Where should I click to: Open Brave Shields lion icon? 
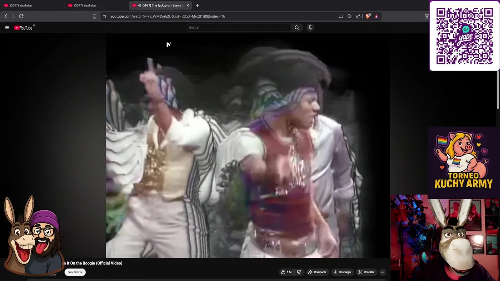tap(368, 16)
